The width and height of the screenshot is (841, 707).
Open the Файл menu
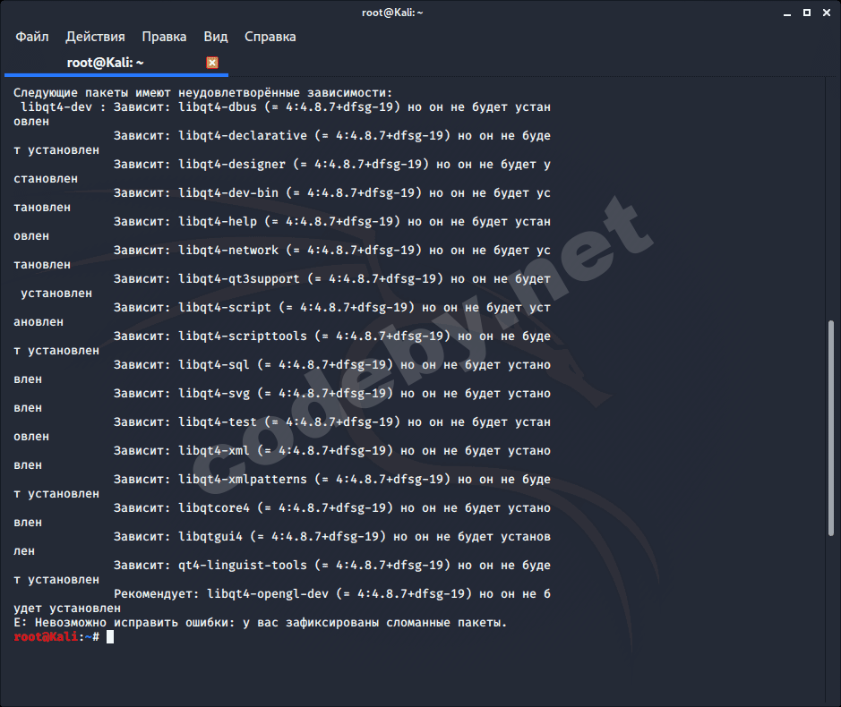[x=31, y=37]
